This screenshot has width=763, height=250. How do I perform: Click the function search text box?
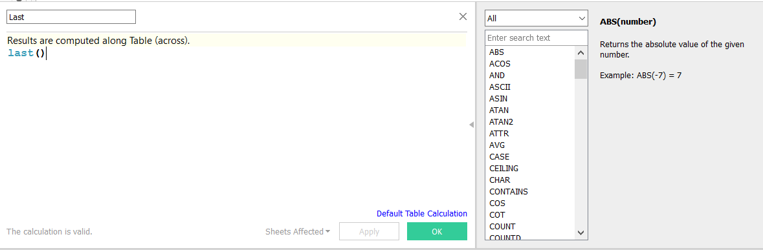[536, 37]
